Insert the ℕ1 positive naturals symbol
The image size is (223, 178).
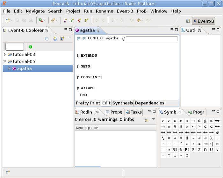pyautogui.click(x=175, y=150)
